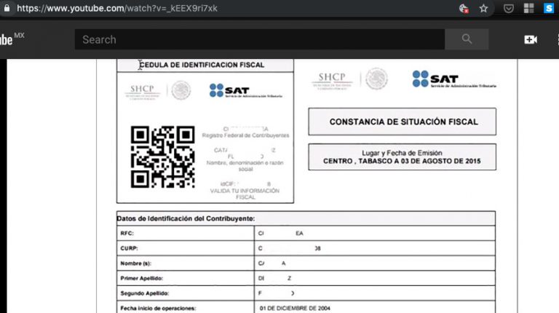559x313 pixels.
Task: Click the Fecha inicio de operaciones row
Action: tap(306, 308)
